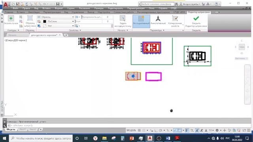Open annotation scale 1:1 dropdown
The width and height of the screenshot is (253, 142).
pos(211,130)
